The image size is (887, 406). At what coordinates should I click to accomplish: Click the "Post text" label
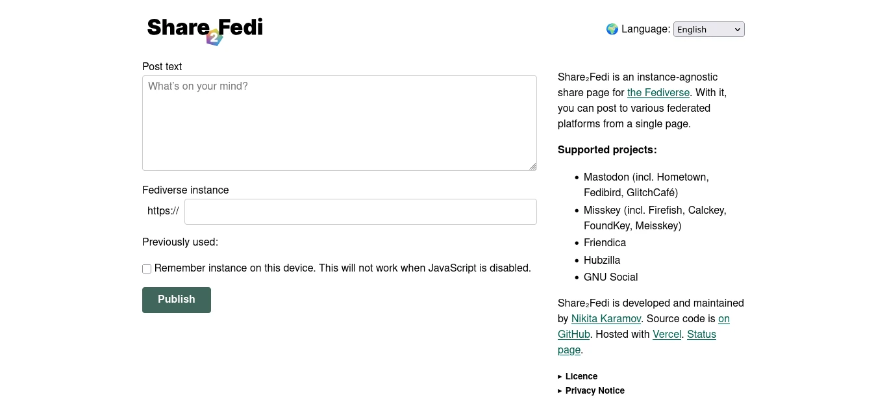point(162,67)
